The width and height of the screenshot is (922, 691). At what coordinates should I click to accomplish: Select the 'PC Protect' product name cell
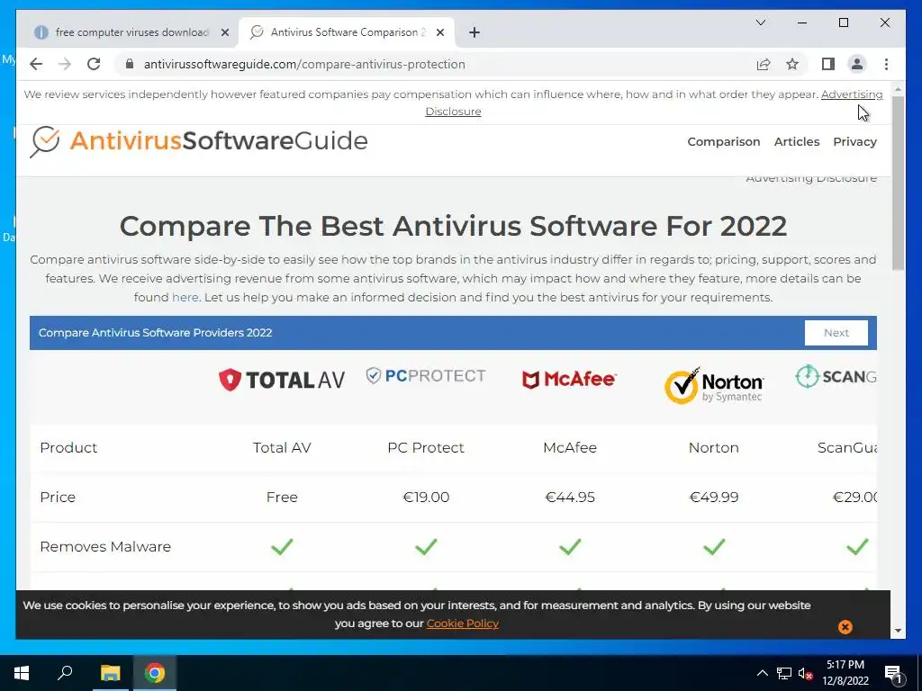click(426, 448)
